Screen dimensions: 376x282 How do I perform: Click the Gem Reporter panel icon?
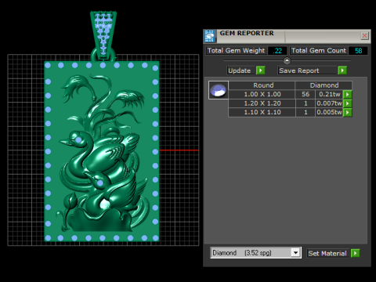pos(209,36)
